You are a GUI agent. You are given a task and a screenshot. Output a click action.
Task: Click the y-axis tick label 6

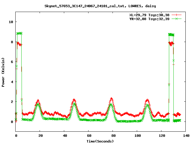pos(12,62)
